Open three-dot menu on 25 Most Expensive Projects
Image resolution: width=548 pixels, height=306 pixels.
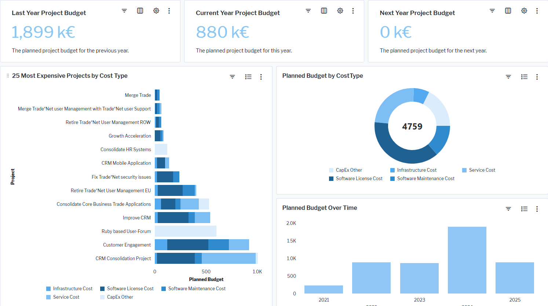(x=261, y=77)
